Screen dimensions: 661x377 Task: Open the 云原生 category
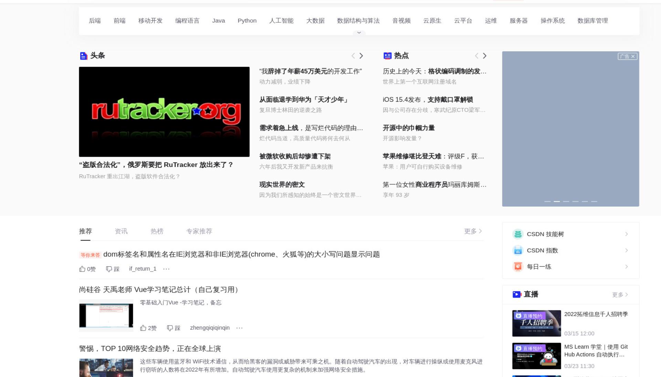point(432,21)
